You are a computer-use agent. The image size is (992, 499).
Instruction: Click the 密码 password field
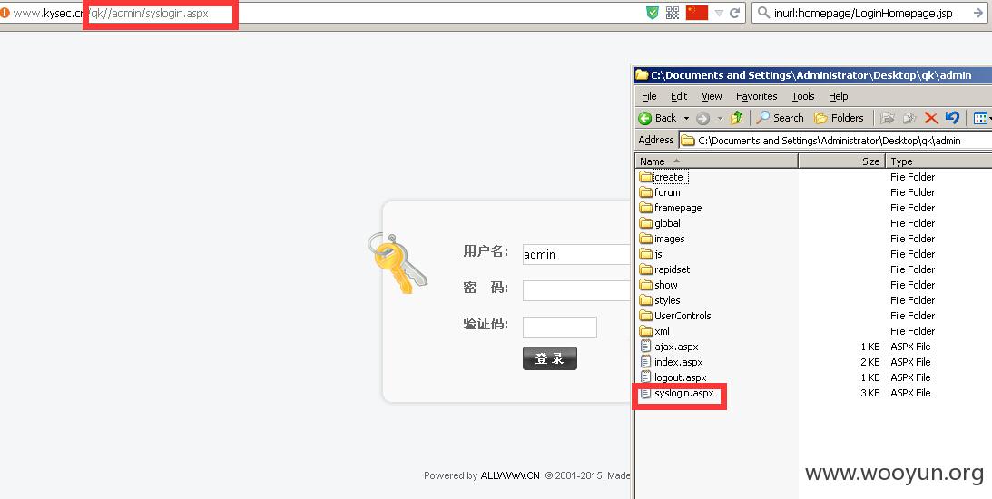[577, 291]
